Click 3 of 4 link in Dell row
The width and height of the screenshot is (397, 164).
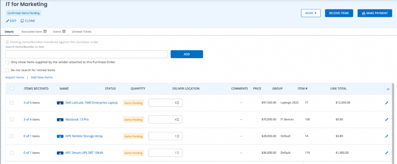28,103
